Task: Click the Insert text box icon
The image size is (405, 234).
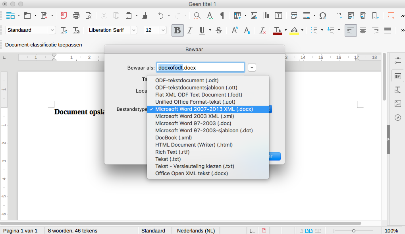Action: [x=279, y=15]
